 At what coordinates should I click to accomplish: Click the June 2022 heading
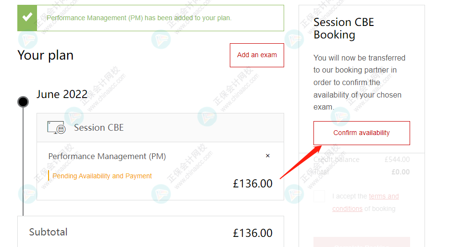(62, 94)
